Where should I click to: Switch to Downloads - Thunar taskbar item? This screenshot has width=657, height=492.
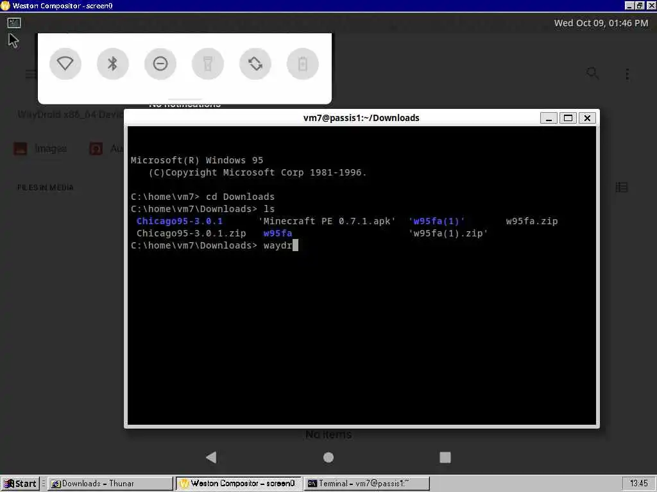110,483
